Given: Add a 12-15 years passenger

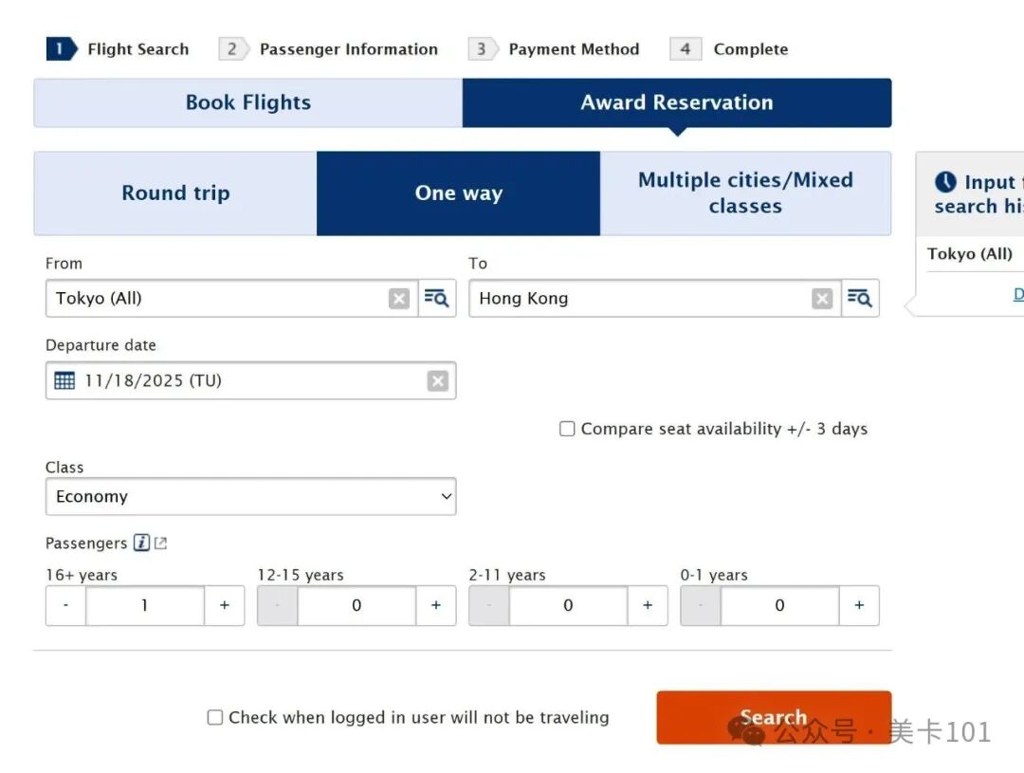Looking at the screenshot, I should tap(436, 605).
